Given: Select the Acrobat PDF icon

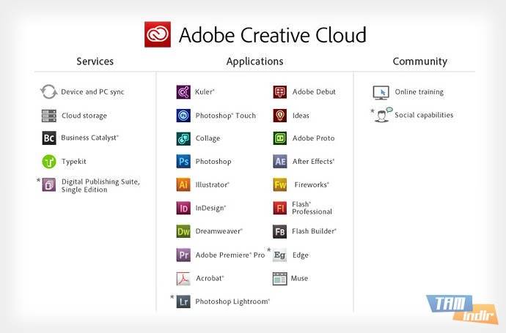Looking at the screenshot, I should tap(183, 278).
